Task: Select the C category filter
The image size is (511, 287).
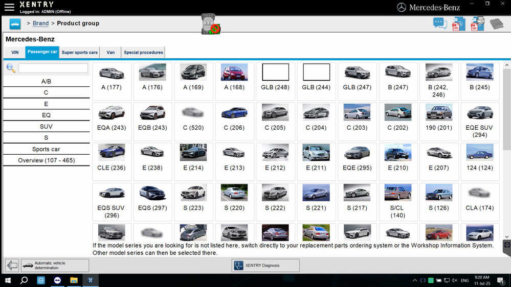Action: tap(46, 93)
